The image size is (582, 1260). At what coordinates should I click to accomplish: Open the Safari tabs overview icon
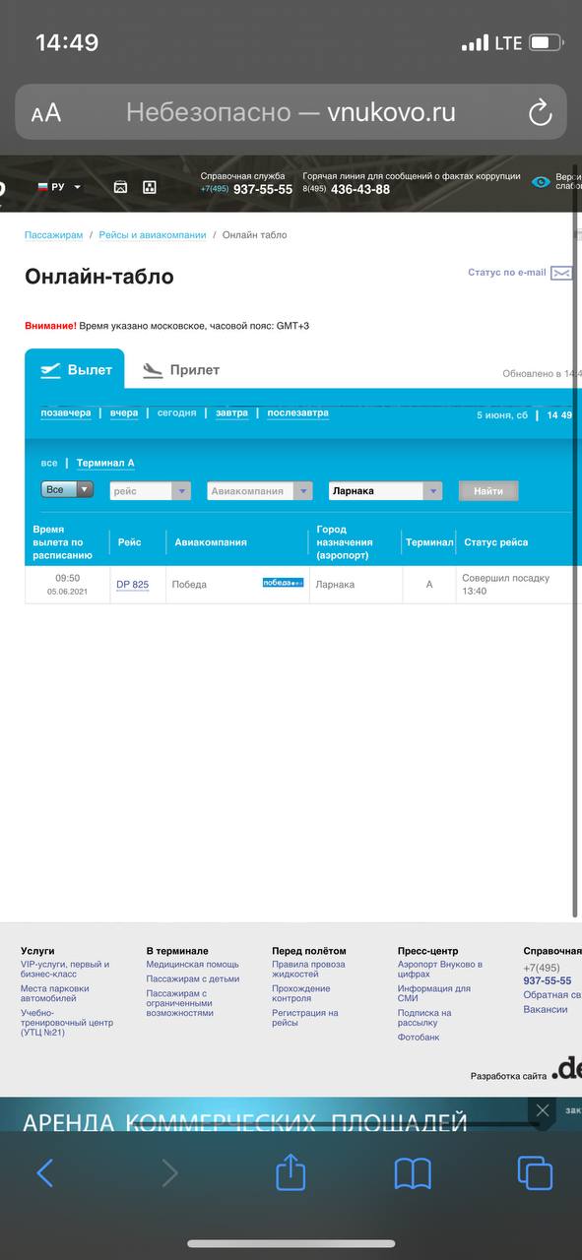(535, 1172)
